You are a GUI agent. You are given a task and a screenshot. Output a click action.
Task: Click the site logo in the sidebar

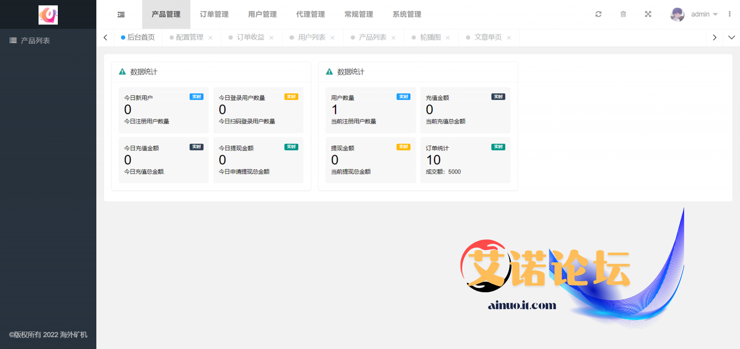click(x=48, y=15)
